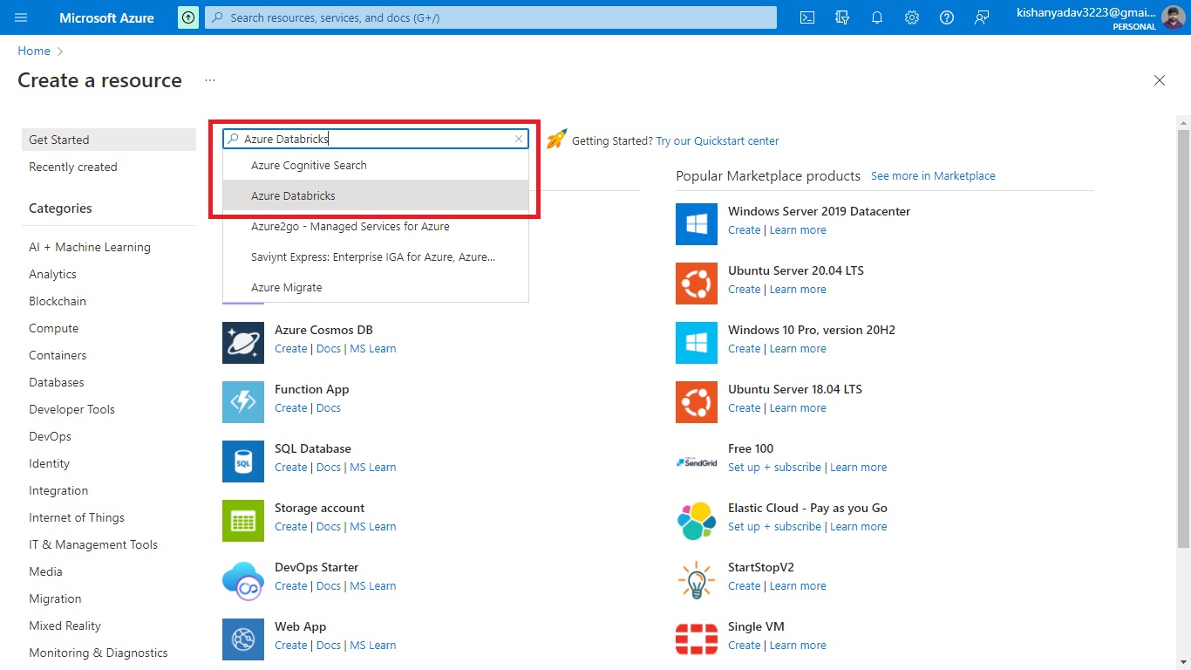Set up + subscribe to Free 100
Image resolution: width=1191 pixels, height=670 pixels.
click(x=774, y=467)
